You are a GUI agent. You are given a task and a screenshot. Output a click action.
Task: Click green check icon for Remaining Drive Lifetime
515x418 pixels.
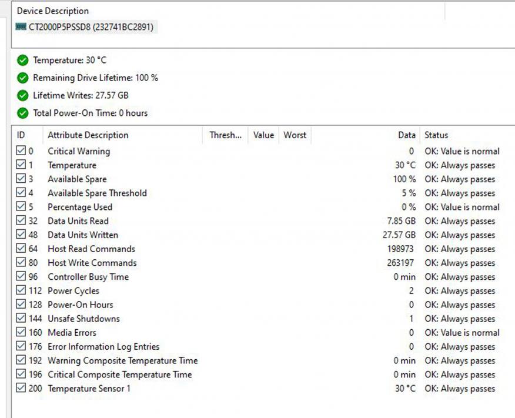[23, 78]
